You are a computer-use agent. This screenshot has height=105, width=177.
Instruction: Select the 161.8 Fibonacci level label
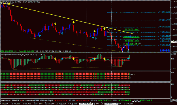(164, 12)
